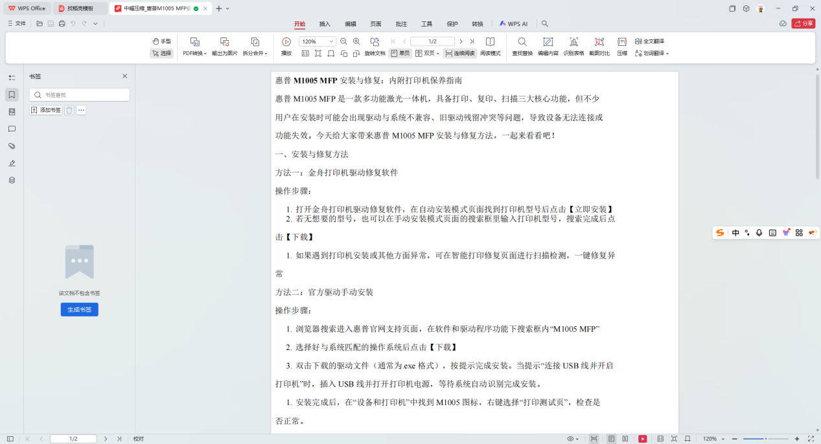The height and width of the screenshot is (444, 821).
Task: Open the Comments sidebar icon
Action: (12, 129)
